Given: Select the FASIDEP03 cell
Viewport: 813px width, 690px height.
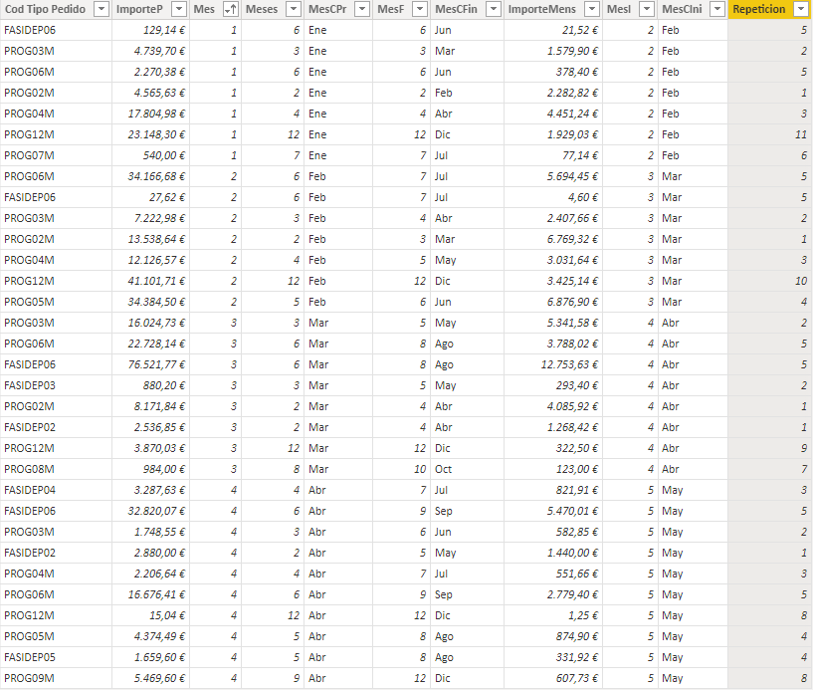Looking at the screenshot, I should point(56,385).
